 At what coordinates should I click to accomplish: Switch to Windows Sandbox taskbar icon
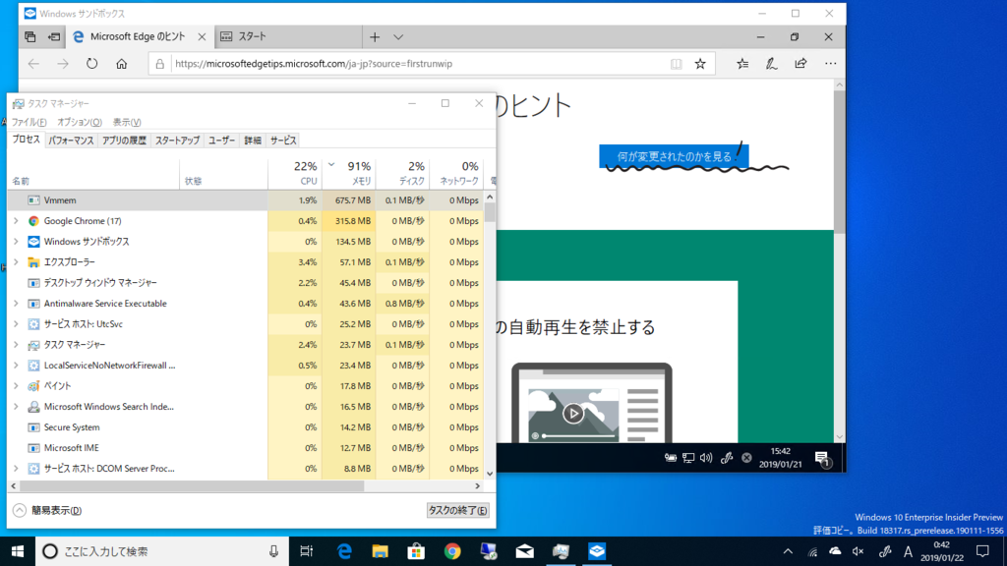(x=597, y=551)
